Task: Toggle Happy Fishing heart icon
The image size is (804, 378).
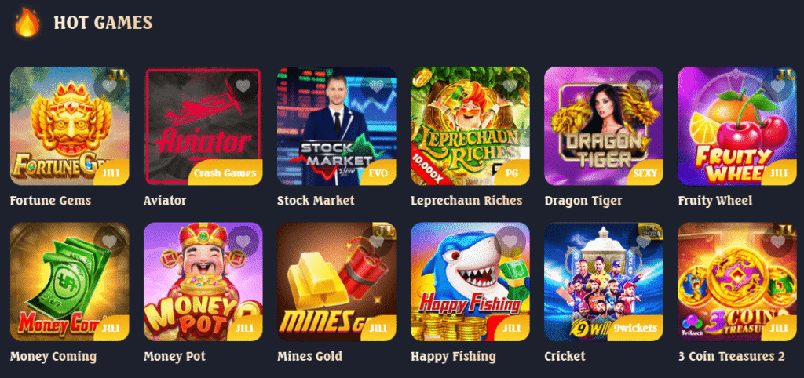Action: [x=510, y=242]
